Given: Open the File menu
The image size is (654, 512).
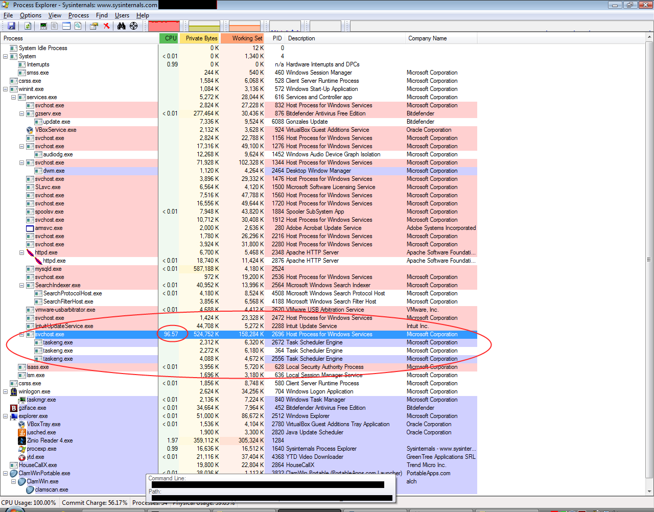Looking at the screenshot, I should pyautogui.click(x=8, y=15).
